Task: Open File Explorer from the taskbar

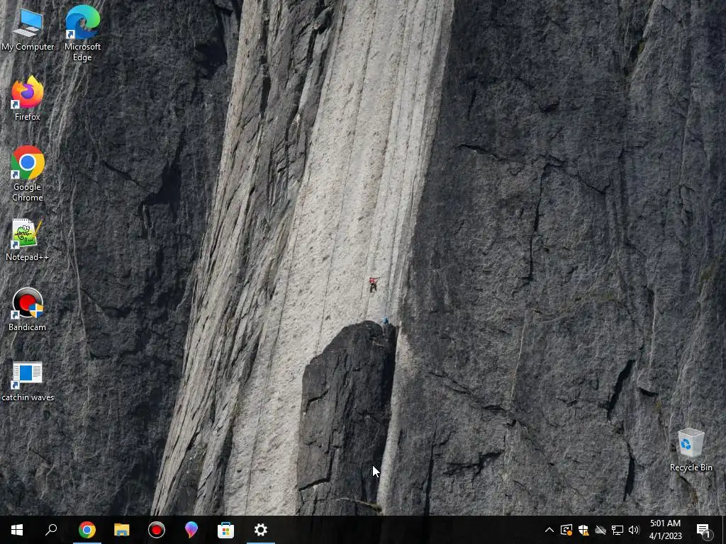Action: coord(121,530)
